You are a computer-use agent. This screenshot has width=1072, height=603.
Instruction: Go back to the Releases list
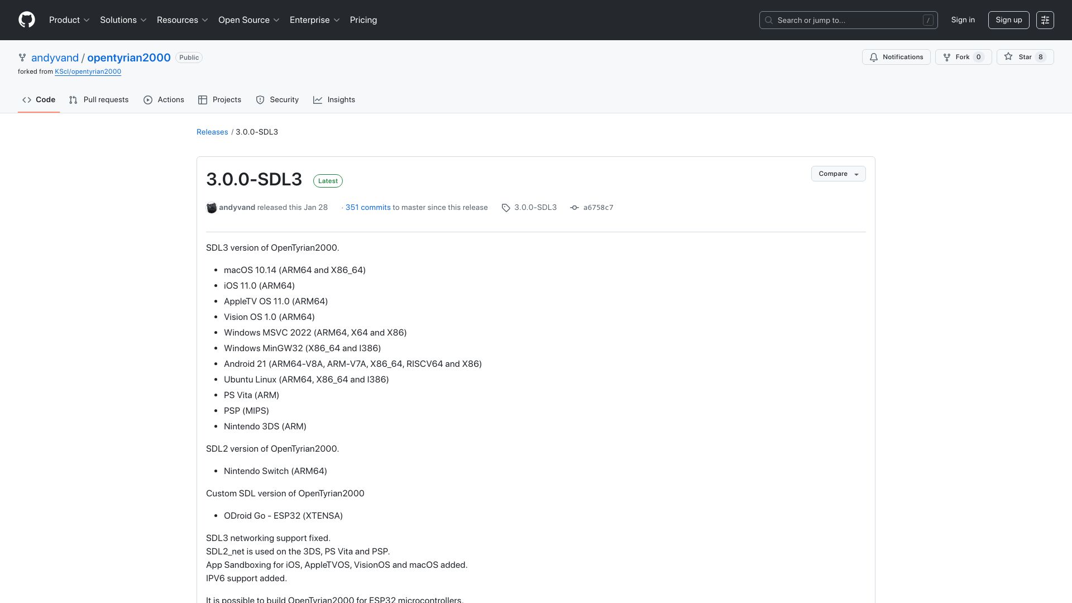212,132
